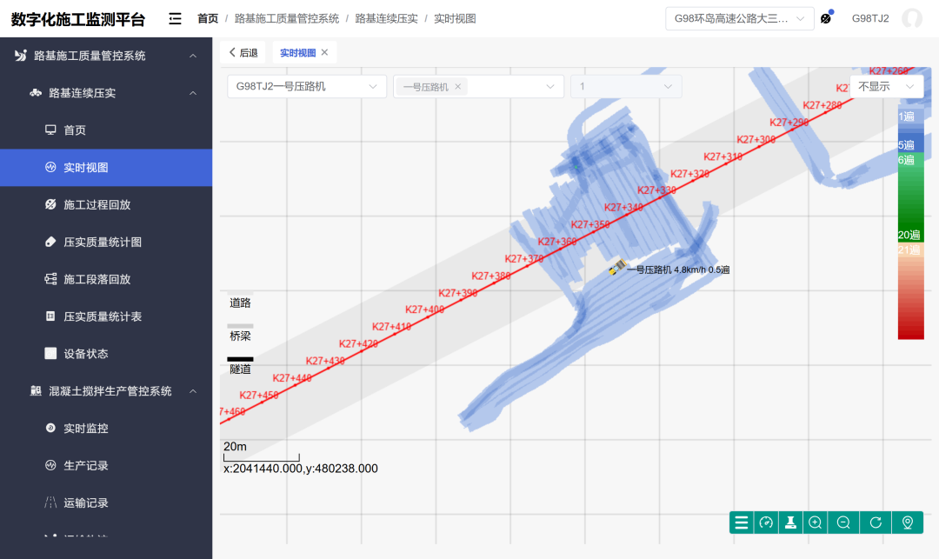This screenshot has width=939, height=559.
Task: Click the green 6遍–20遍 color legend bar
Action: pos(910,197)
